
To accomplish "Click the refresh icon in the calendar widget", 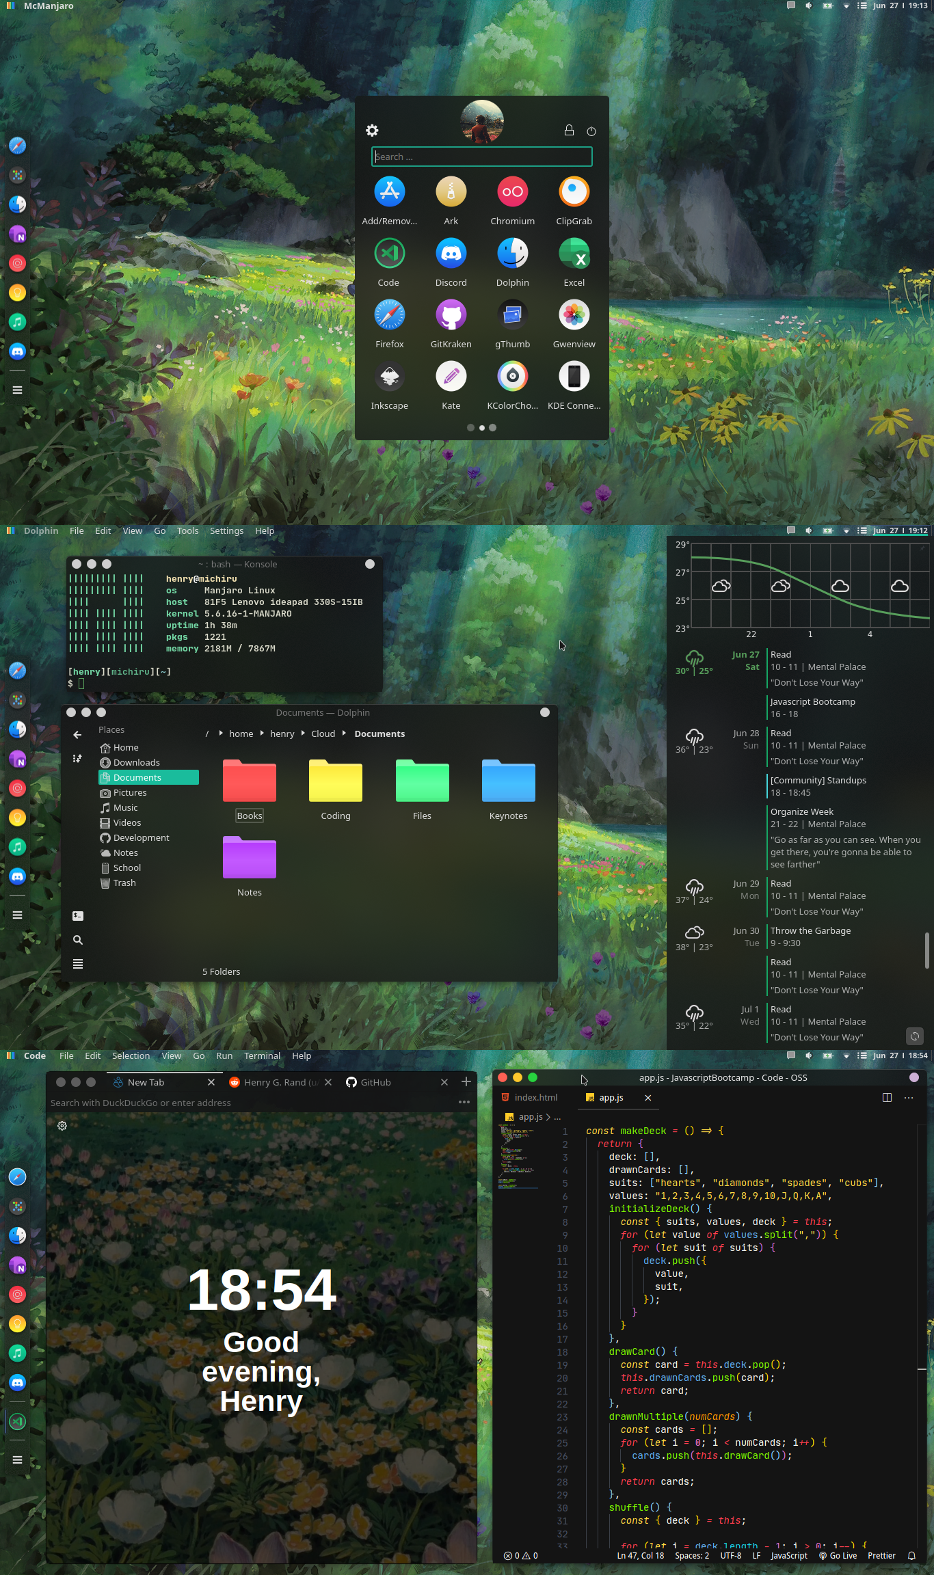I will [914, 1036].
